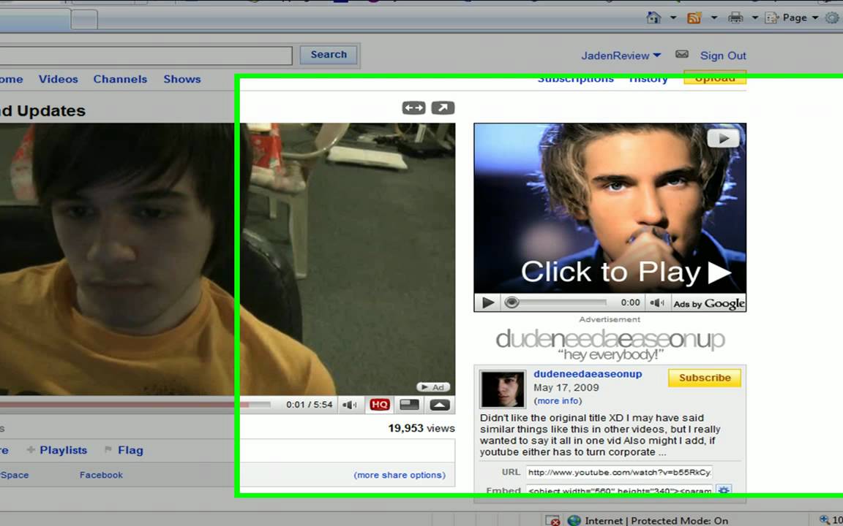Open the inbox envelope icon

(x=682, y=54)
